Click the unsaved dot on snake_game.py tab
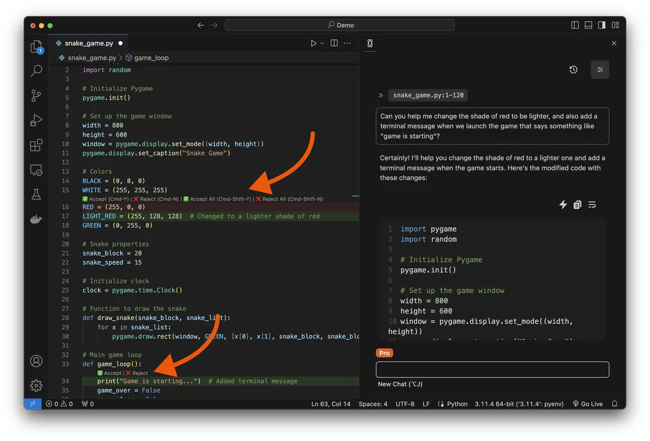 [120, 43]
